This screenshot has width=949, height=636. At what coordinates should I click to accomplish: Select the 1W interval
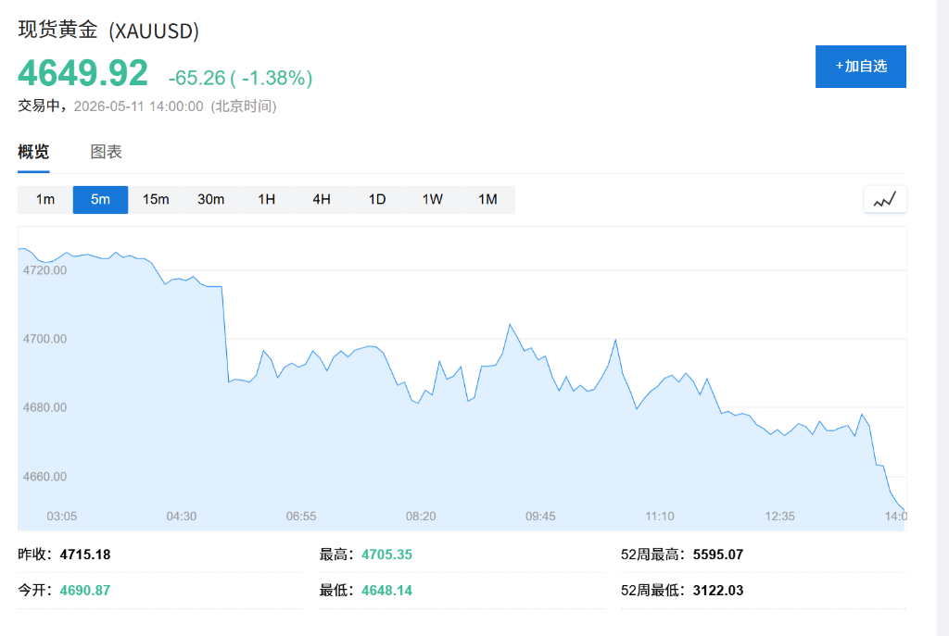(x=432, y=200)
